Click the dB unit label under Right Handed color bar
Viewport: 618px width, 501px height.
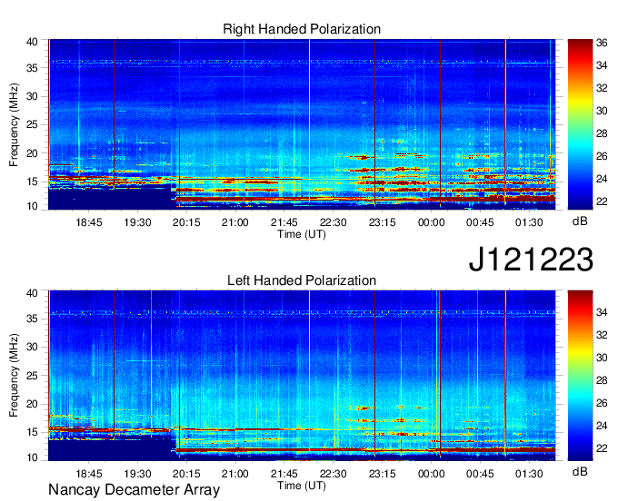(x=580, y=221)
